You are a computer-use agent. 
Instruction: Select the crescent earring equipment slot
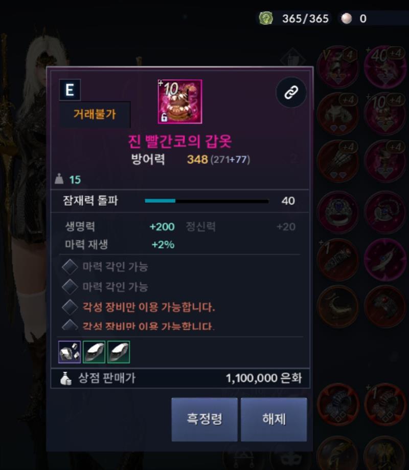[338, 306]
